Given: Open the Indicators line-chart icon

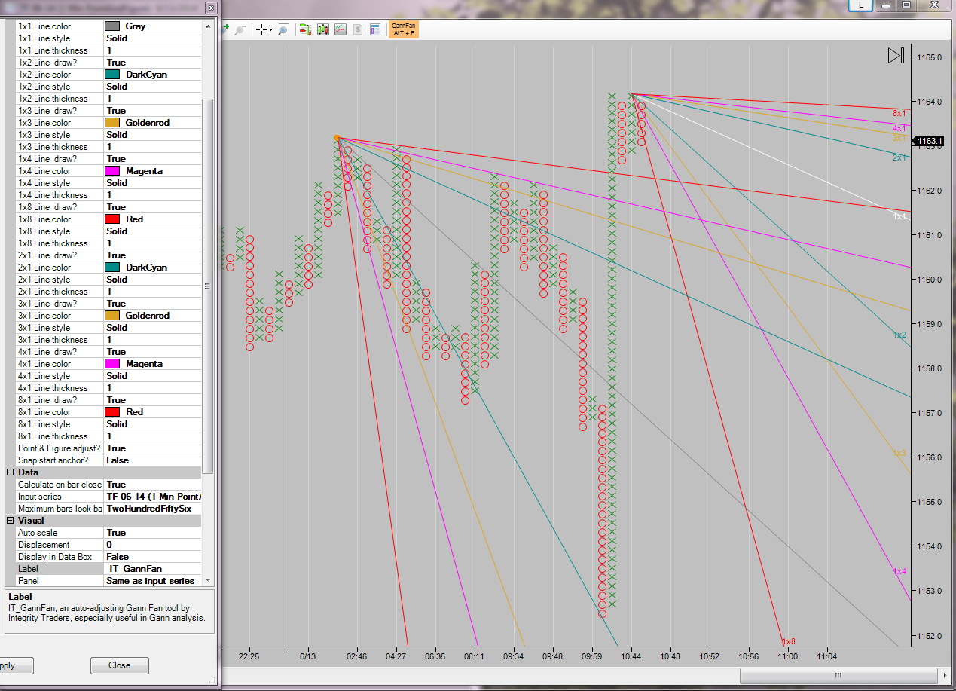Looking at the screenshot, I should 341,29.
